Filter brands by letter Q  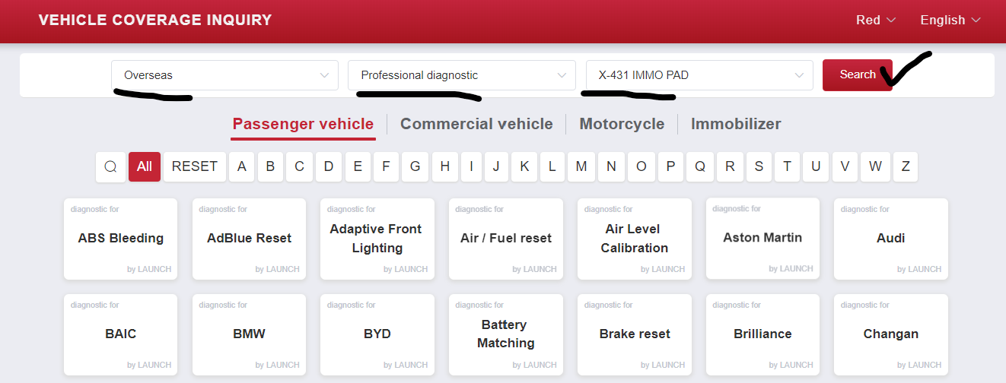point(700,166)
